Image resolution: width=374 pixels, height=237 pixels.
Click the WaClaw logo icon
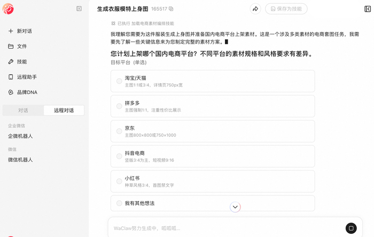point(8,9)
